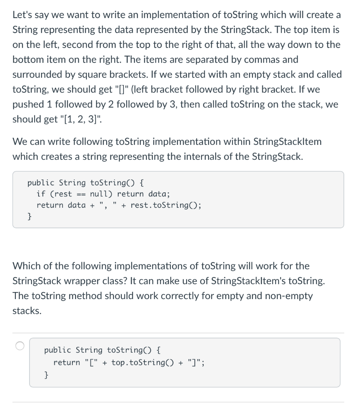Viewport: 356px width, 403px height.
Task: Click the closing brace of the answer code
Action: [x=46, y=375]
